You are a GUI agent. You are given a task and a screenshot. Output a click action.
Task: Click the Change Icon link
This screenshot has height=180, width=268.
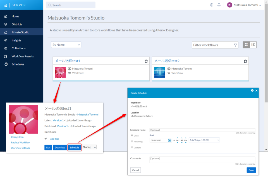coord(17,137)
